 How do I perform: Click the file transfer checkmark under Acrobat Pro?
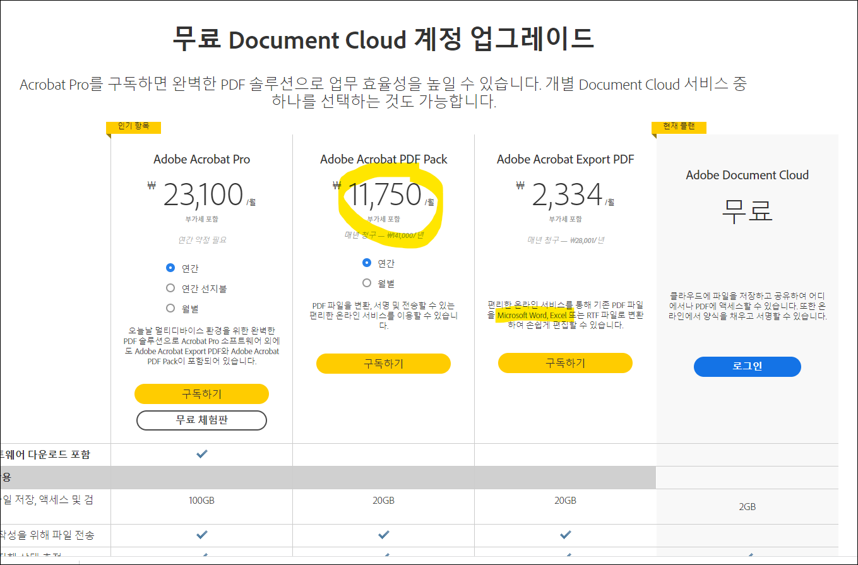[x=201, y=535]
